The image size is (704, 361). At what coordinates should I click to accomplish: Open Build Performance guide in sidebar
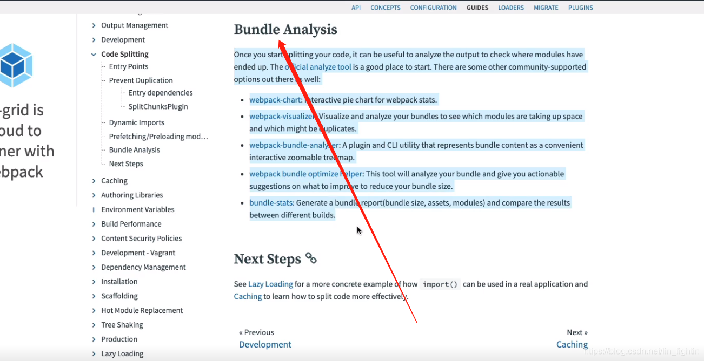(x=131, y=224)
